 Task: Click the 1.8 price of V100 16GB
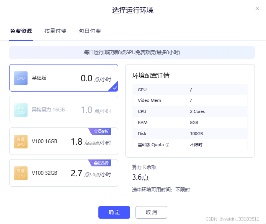coord(77,142)
